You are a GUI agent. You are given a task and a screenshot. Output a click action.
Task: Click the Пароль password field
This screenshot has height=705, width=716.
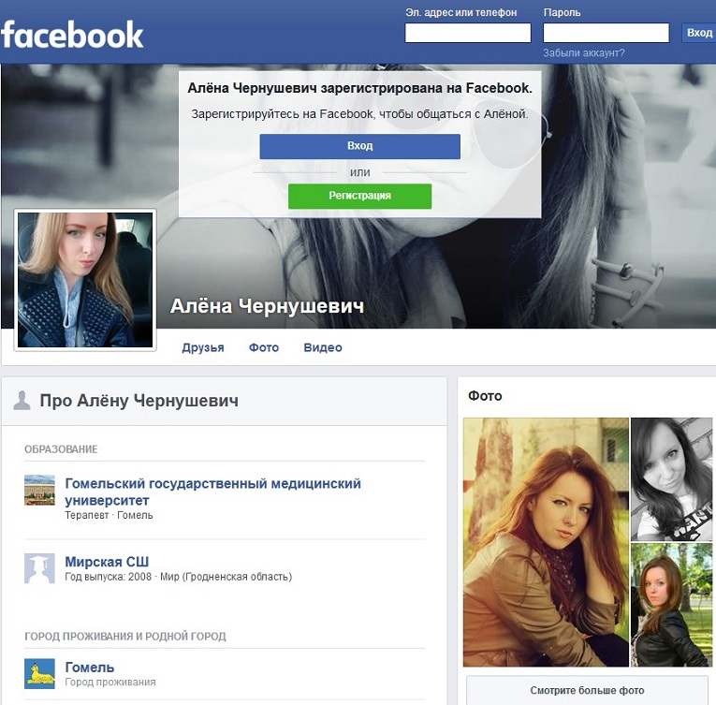click(606, 33)
